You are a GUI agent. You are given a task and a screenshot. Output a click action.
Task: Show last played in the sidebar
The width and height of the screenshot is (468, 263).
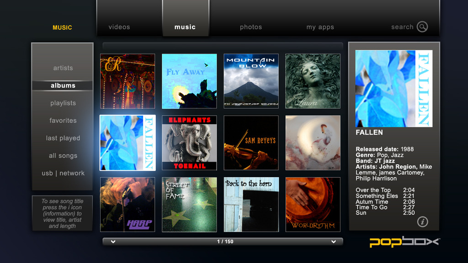(63, 138)
